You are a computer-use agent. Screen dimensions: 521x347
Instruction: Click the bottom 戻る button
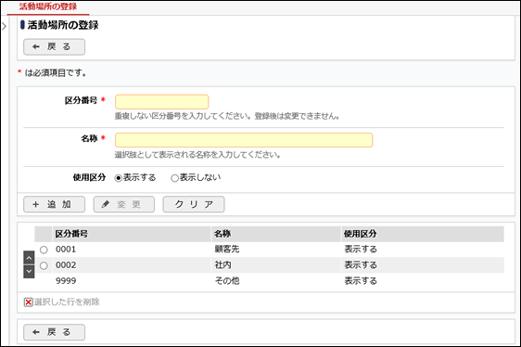54,332
